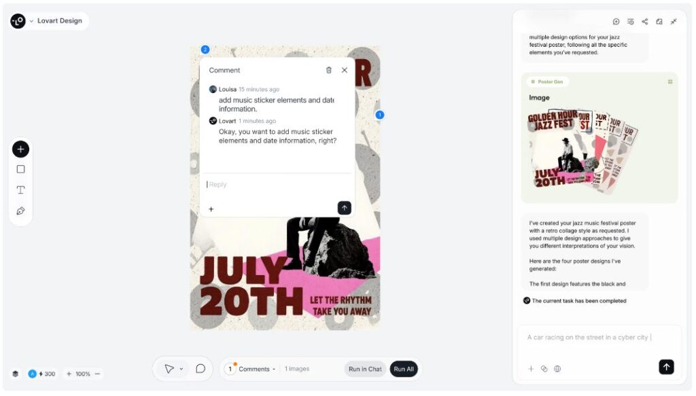Image resolution: width=696 pixels, height=396 pixels.
Task: Click the Run in Chat button
Action: coord(365,369)
